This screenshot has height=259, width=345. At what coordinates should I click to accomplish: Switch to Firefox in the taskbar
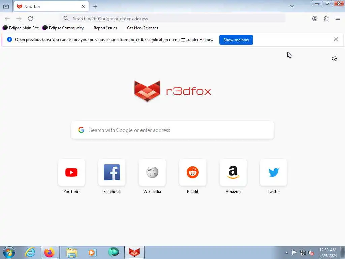point(50,252)
